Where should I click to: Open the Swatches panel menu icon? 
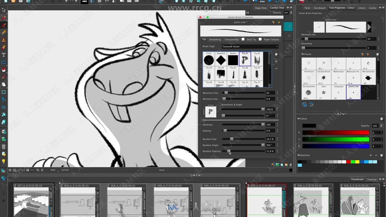[x=381, y=155]
